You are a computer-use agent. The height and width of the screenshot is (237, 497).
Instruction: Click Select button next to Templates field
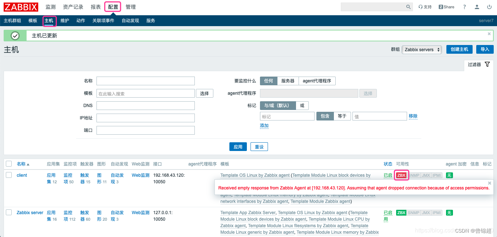205,93
